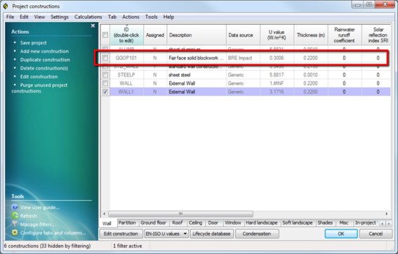Switch to the Door tab

pyautogui.click(x=213, y=223)
